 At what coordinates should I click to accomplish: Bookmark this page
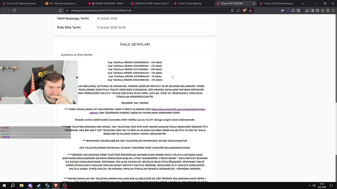[x=60, y=10]
